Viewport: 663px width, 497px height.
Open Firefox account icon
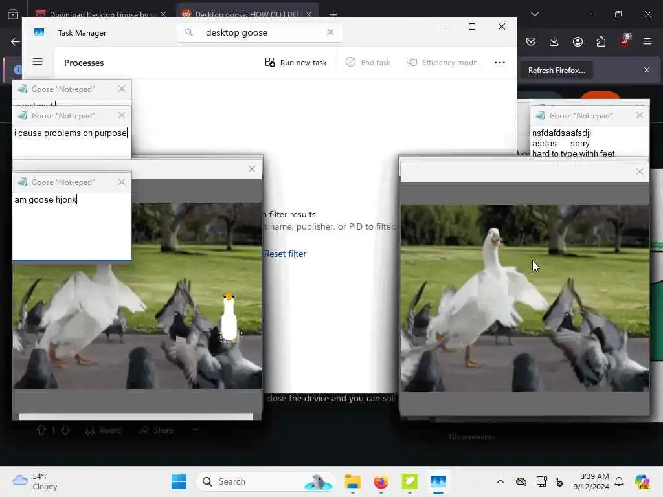pyautogui.click(x=578, y=41)
